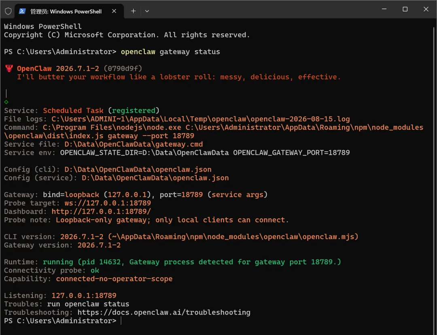Screen dimensions: 437x335
Task: Click 'bind=loopback' gateway value
Action: point(71,195)
